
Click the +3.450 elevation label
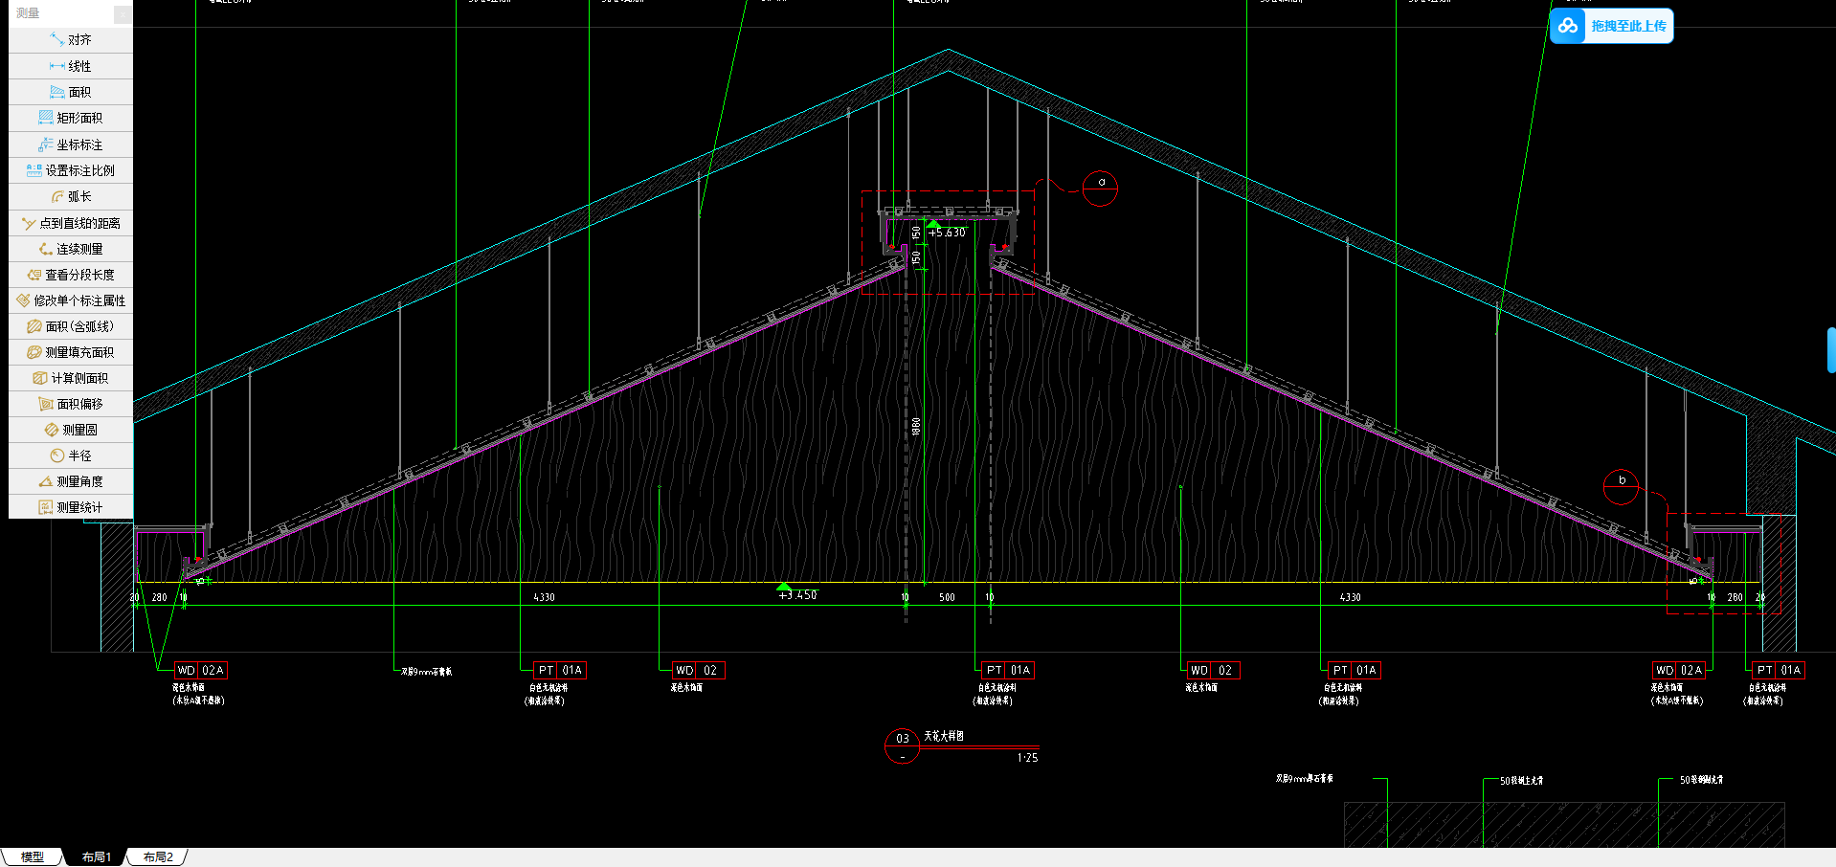coord(797,595)
